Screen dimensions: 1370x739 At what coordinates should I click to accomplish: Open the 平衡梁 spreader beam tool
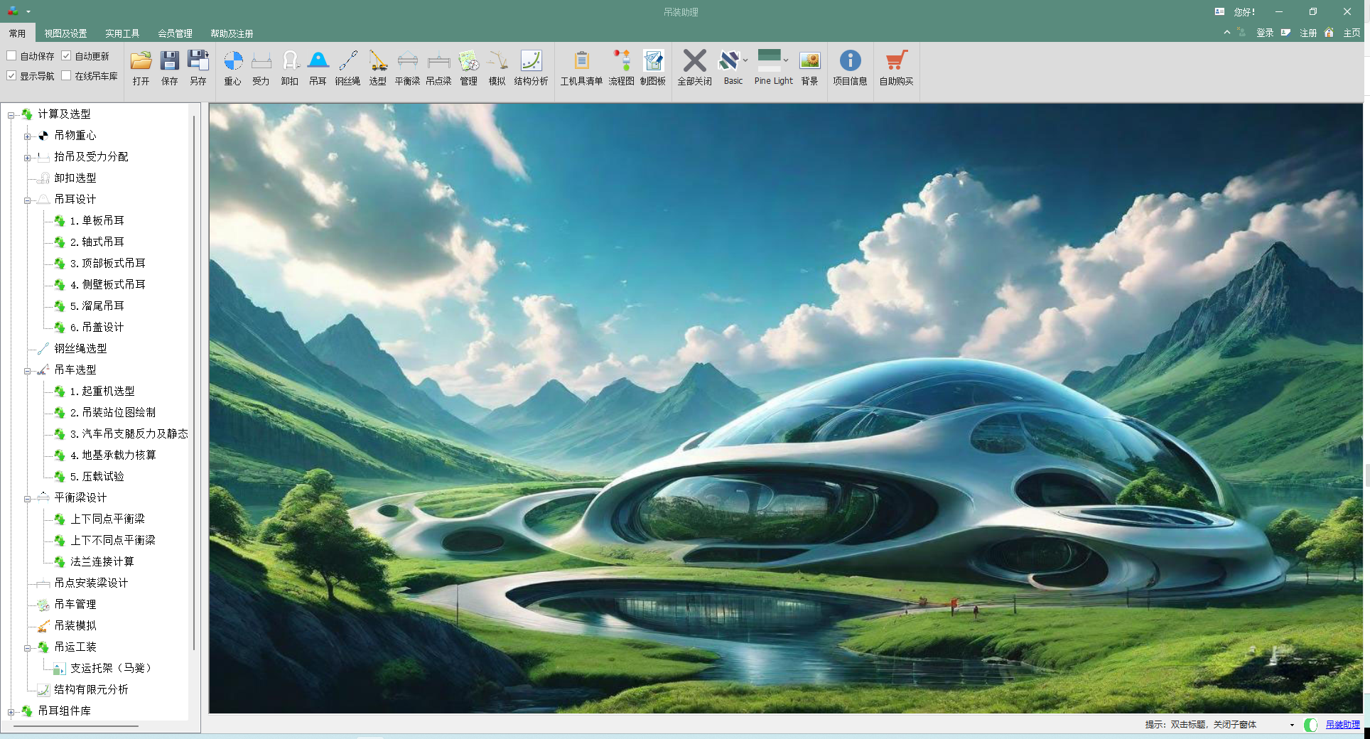click(x=407, y=68)
